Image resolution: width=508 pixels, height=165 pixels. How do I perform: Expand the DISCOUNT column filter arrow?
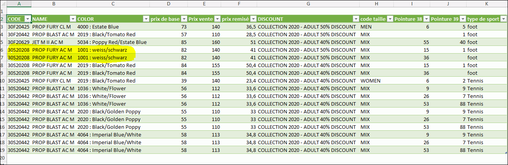(356, 19)
